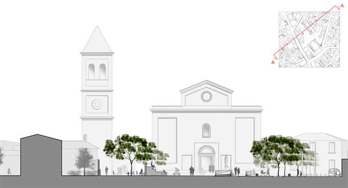
Task: Click the dark gray sectioned building
Action: coord(41,155)
